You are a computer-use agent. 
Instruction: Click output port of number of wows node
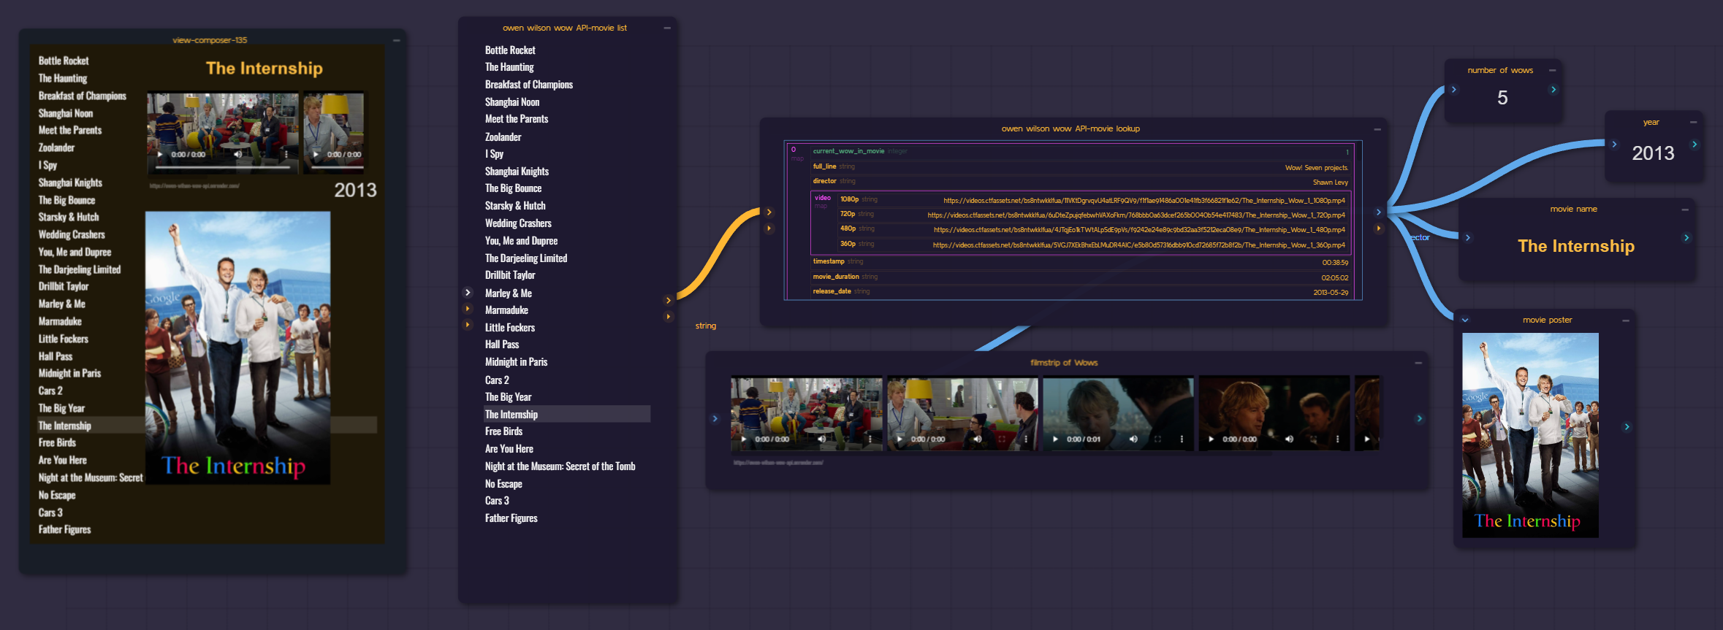[1553, 90]
